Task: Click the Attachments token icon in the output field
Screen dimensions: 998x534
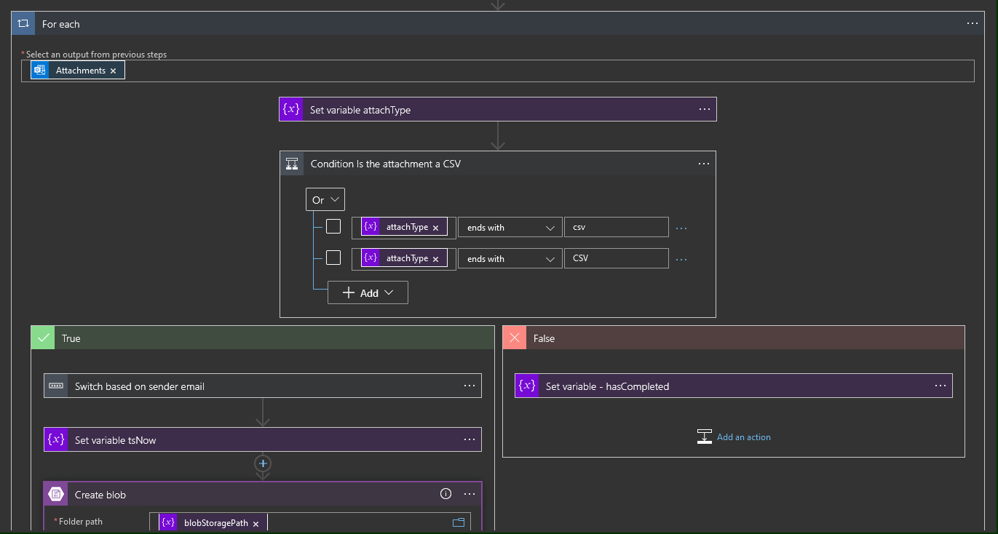Action: tap(39, 70)
